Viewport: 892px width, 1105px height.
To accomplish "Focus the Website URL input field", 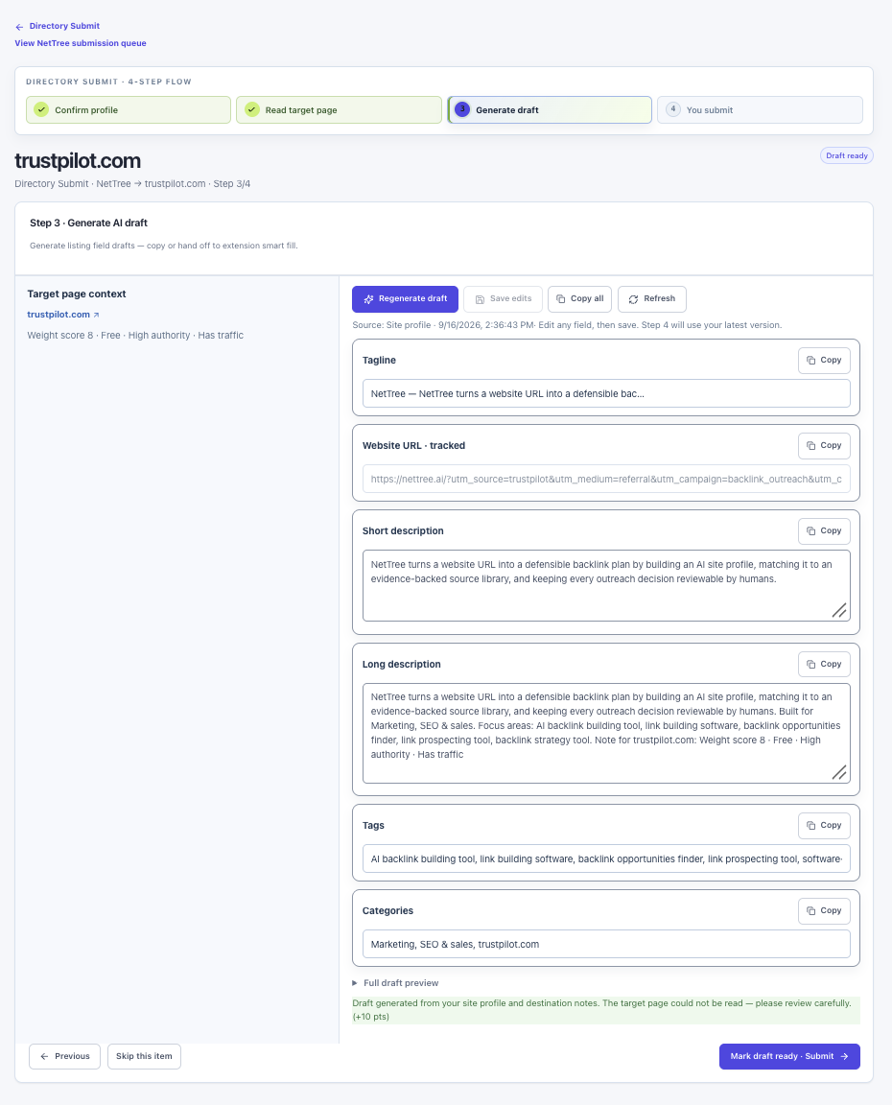I will (x=606, y=480).
